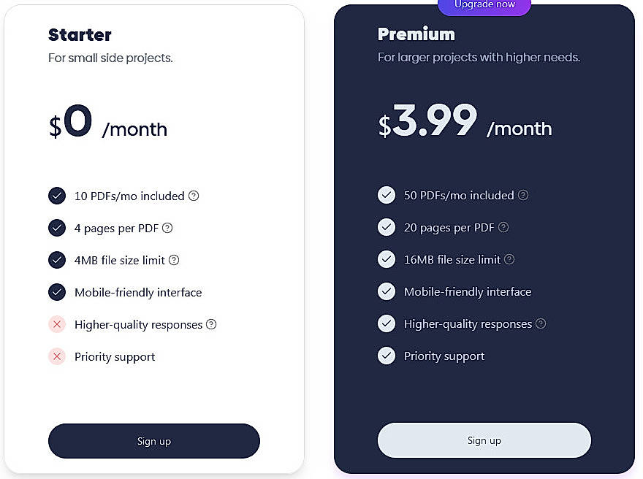Screen dimensions: 643x479
Task: Sign up for the Premium plan
Action: [484, 440]
